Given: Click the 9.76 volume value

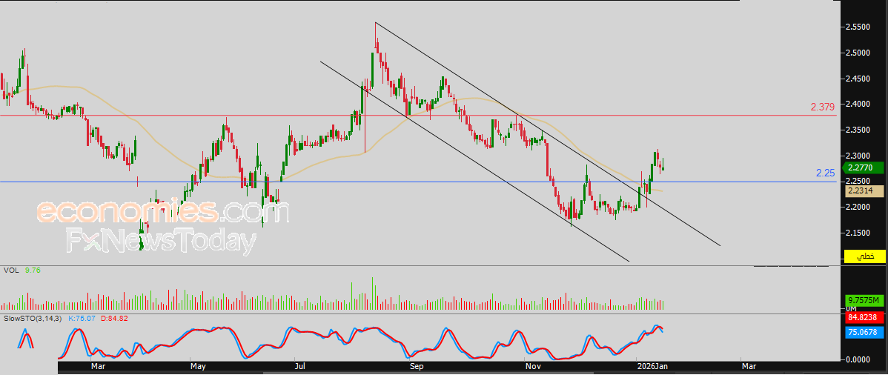Looking at the screenshot, I should coord(32,271).
